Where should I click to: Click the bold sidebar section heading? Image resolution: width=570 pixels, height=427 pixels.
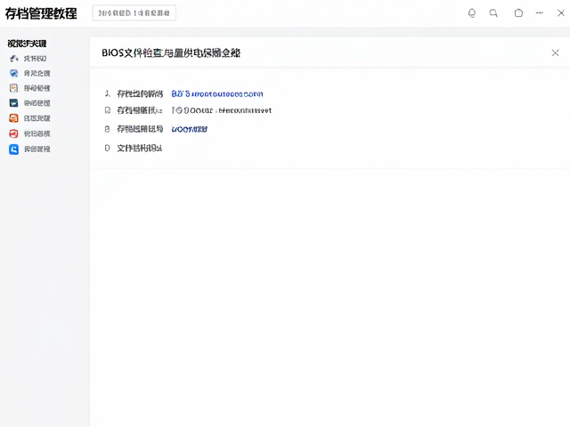[27, 44]
